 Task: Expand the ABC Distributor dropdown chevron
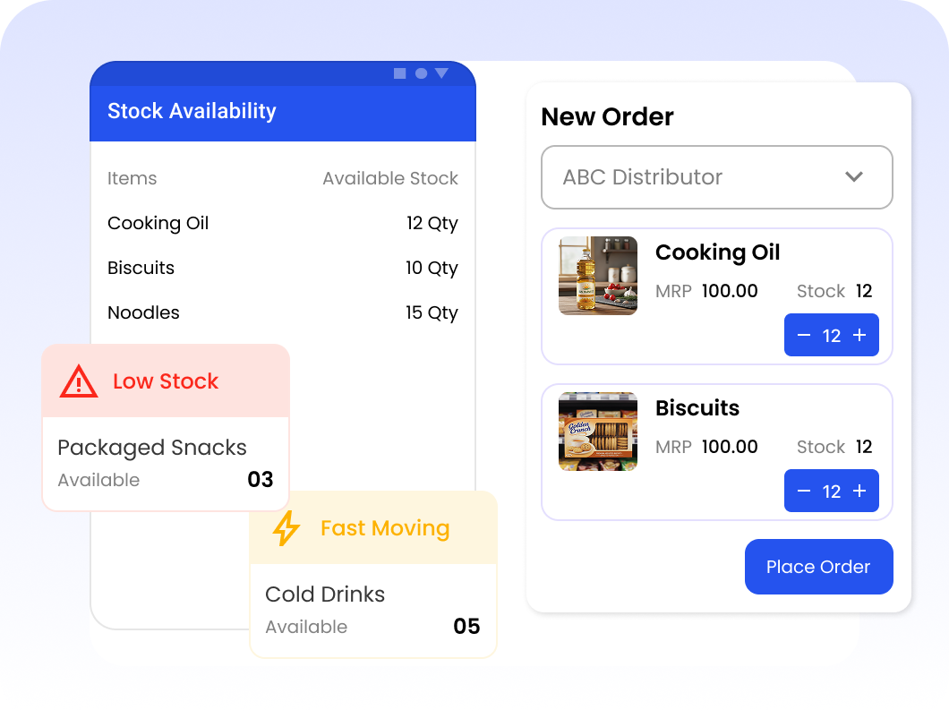click(854, 176)
